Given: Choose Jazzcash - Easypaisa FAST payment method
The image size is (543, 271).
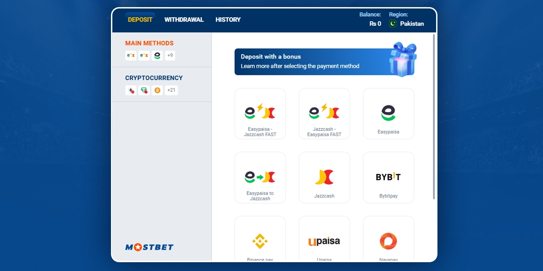Looking at the screenshot, I should (324, 114).
